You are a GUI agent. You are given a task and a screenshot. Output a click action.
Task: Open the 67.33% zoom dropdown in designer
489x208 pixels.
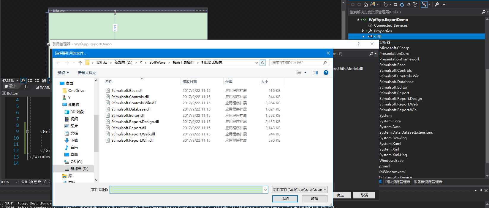pos(17,80)
